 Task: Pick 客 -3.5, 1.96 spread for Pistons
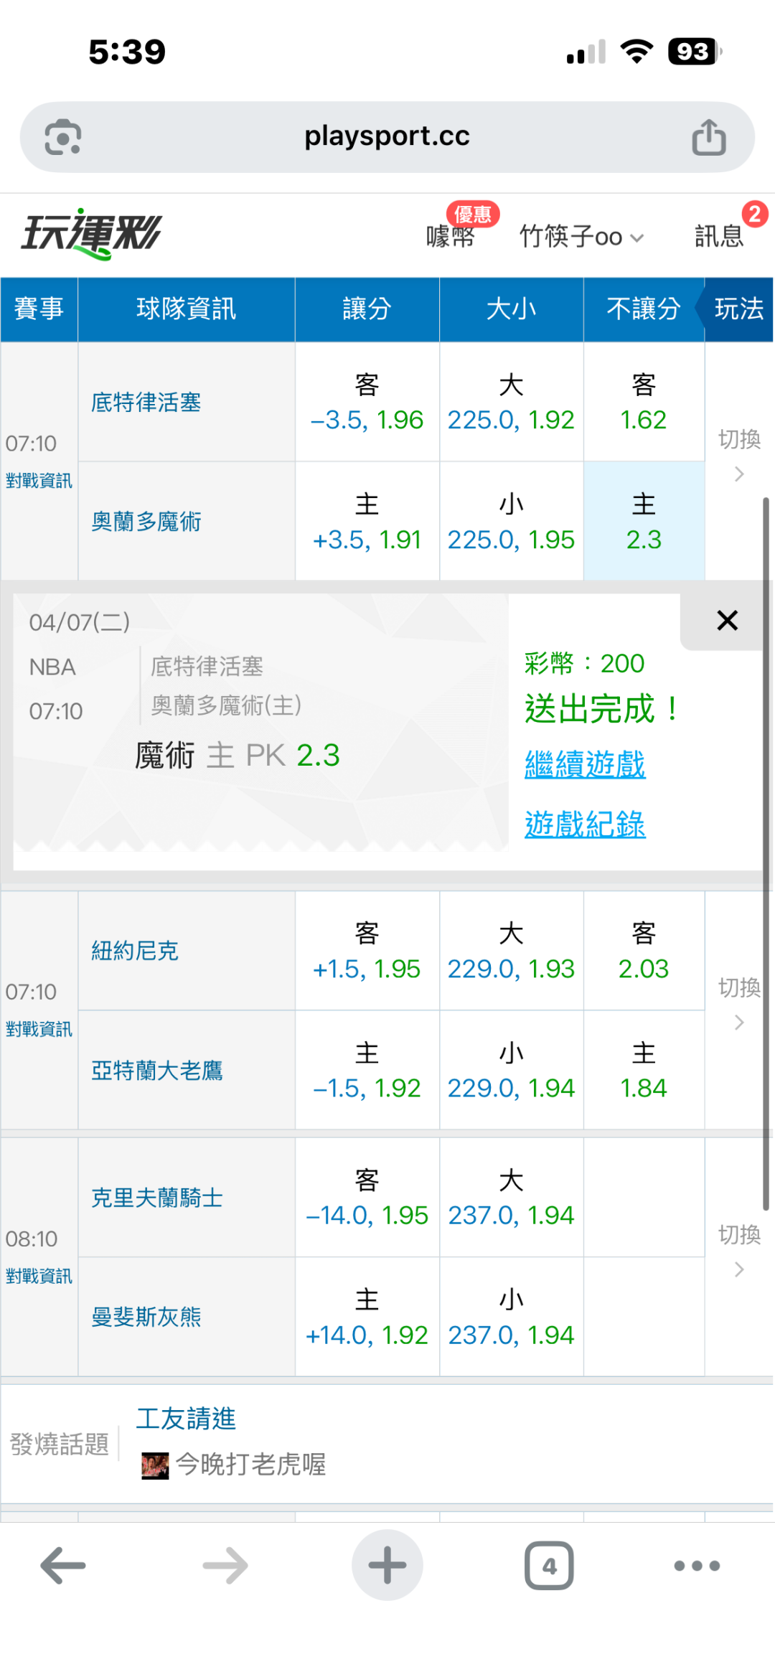pyautogui.click(x=367, y=402)
